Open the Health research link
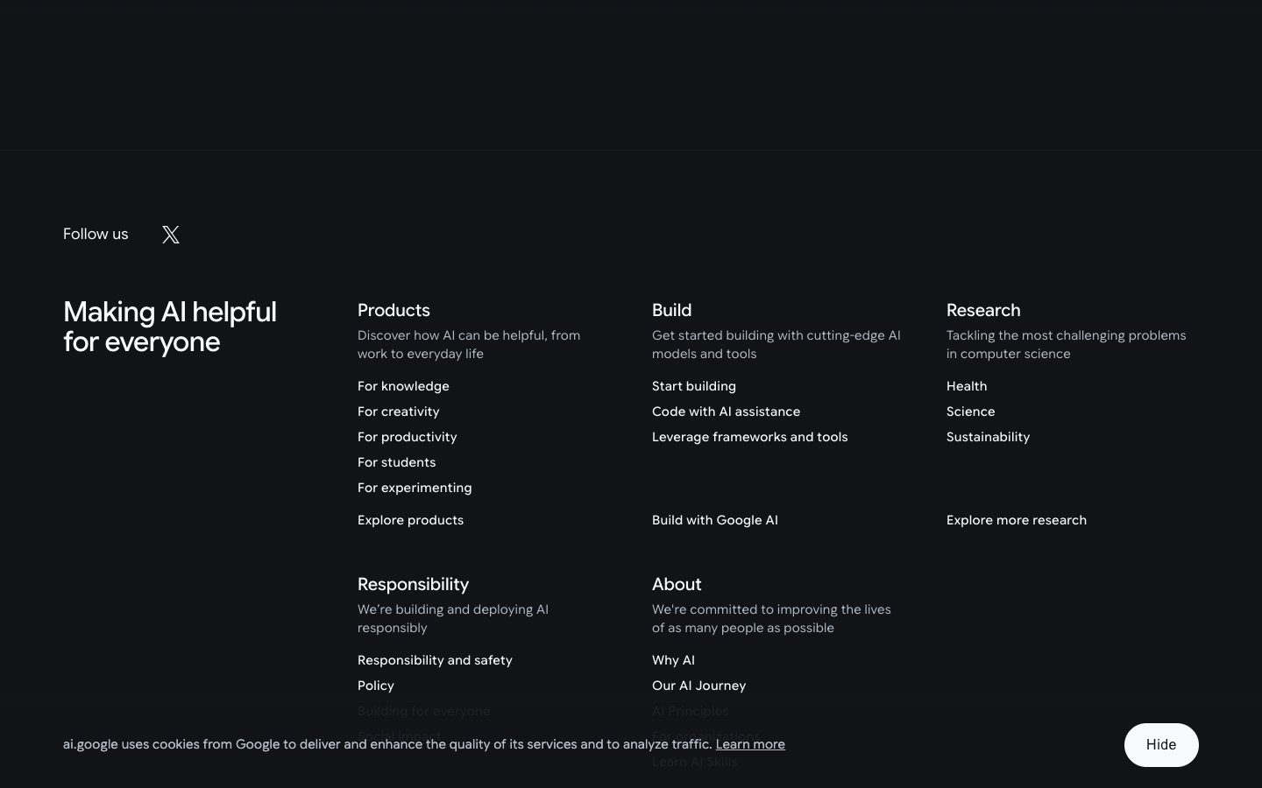1262x788 pixels. (967, 386)
